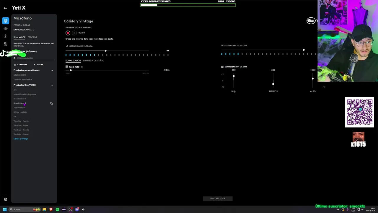Screen dimensions: 378x213
Task: Toggle the Paso Alto checkbox
Action: pos(67,67)
